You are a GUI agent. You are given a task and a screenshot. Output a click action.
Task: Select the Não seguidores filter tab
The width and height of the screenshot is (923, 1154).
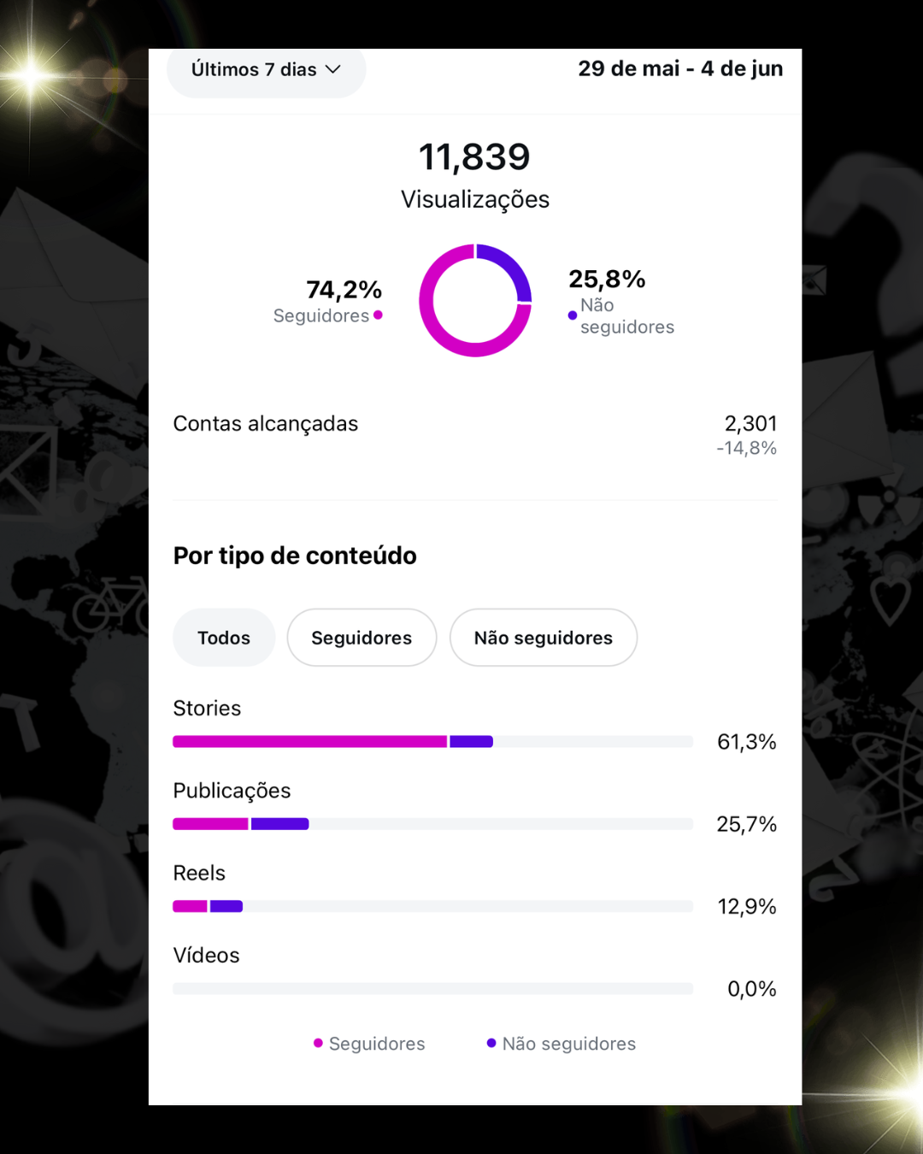(544, 638)
